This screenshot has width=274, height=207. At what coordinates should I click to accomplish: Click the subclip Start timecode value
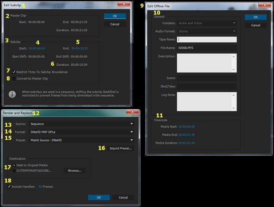[36, 49]
